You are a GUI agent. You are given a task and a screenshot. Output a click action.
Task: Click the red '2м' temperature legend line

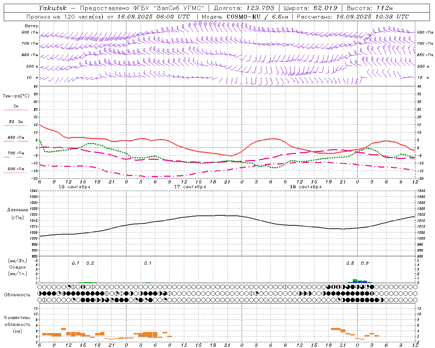tap(16, 110)
